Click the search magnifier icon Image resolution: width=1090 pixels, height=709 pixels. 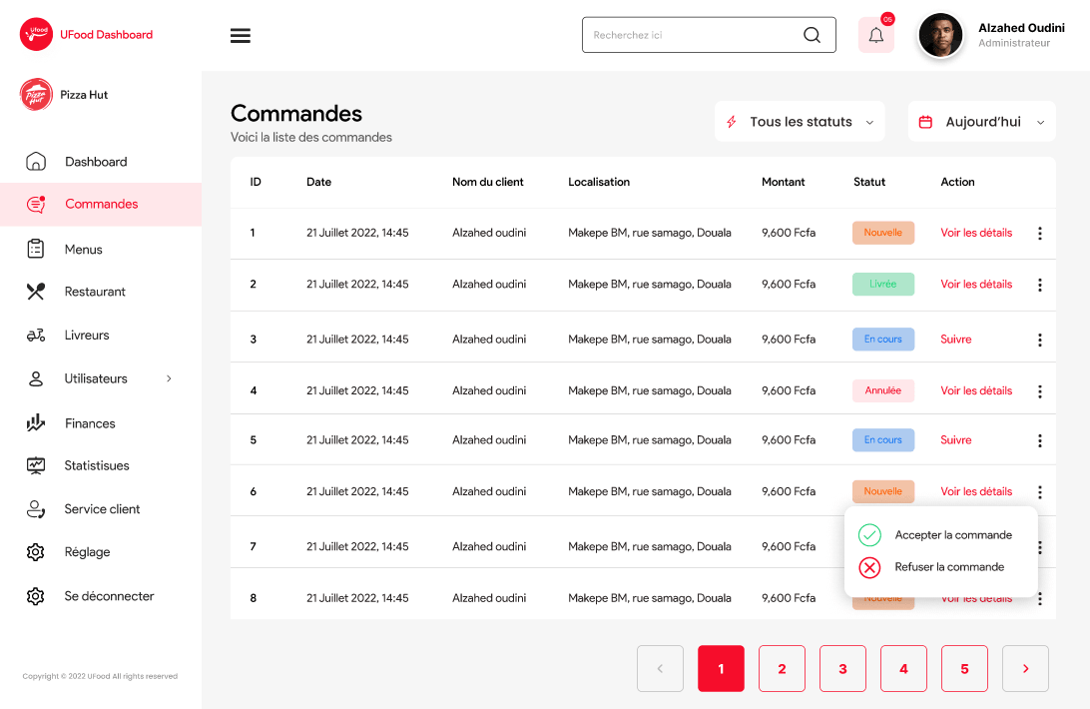[812, 35]
